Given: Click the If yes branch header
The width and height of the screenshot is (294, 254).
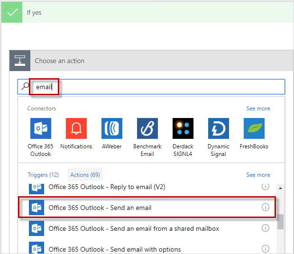Looking at the screenshot, I should click(147, 12).
